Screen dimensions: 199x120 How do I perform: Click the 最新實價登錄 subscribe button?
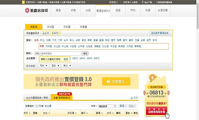(160, 33)
